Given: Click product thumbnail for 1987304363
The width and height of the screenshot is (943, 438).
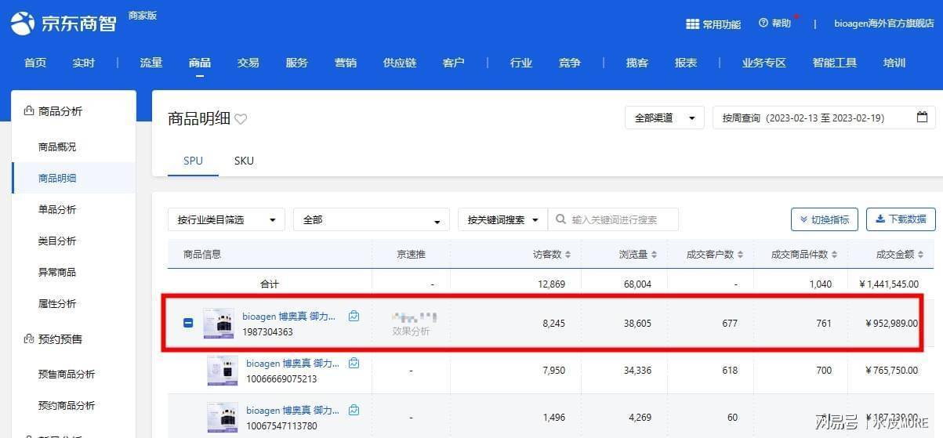Looking at the screenshot, I should click(x=219, y=323).
